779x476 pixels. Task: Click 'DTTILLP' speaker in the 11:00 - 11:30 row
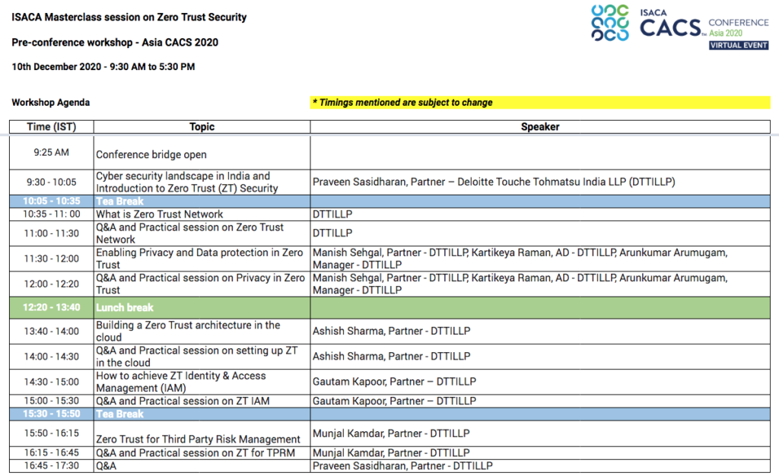click(x=540, y=233)
